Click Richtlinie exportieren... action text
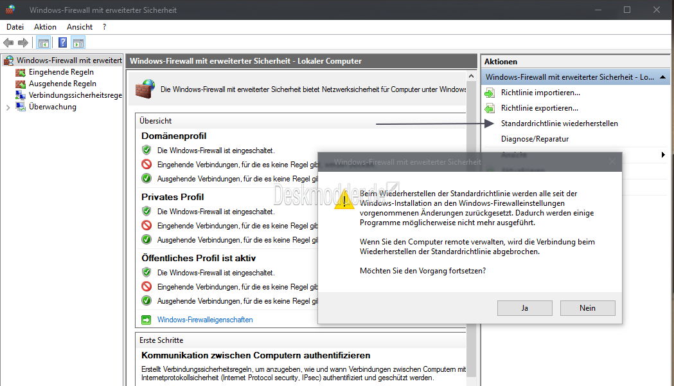This screenshot has width=674, height=386. pyautogui.click(x=540, y=108)
